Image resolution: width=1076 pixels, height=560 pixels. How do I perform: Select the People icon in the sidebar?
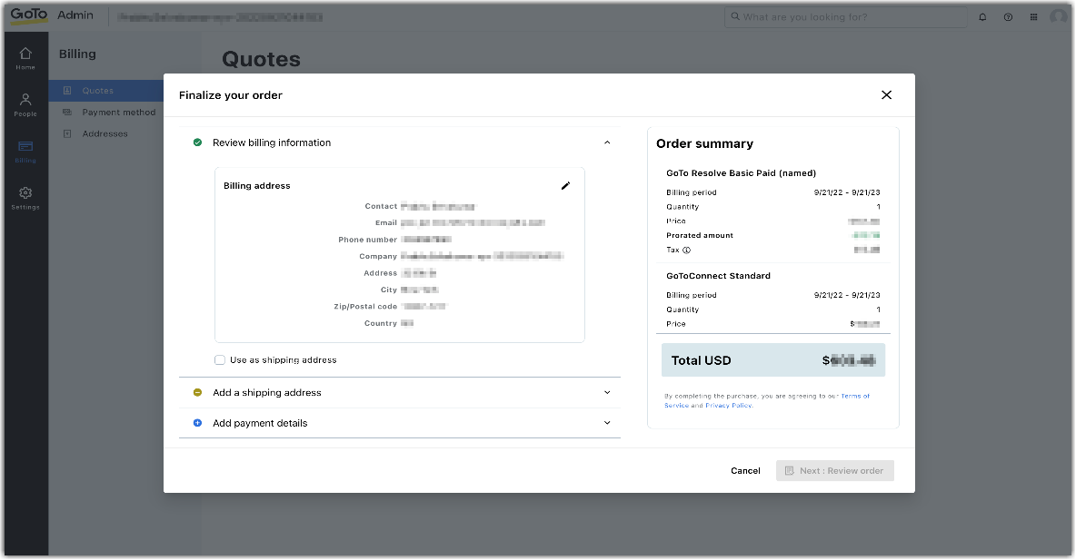pyautogui.click(x=25, y=102)
